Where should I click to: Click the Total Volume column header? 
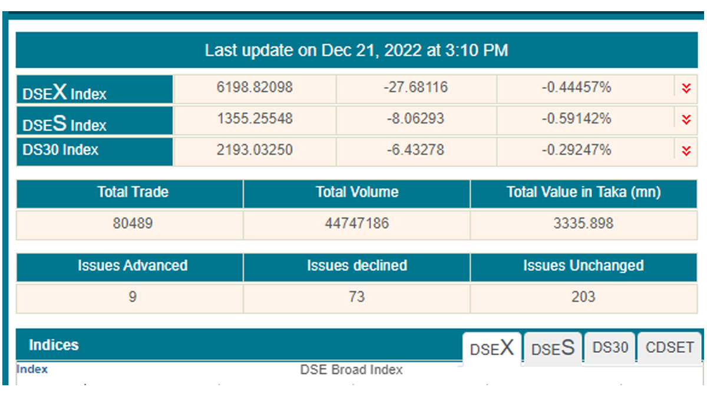(357, 192)
